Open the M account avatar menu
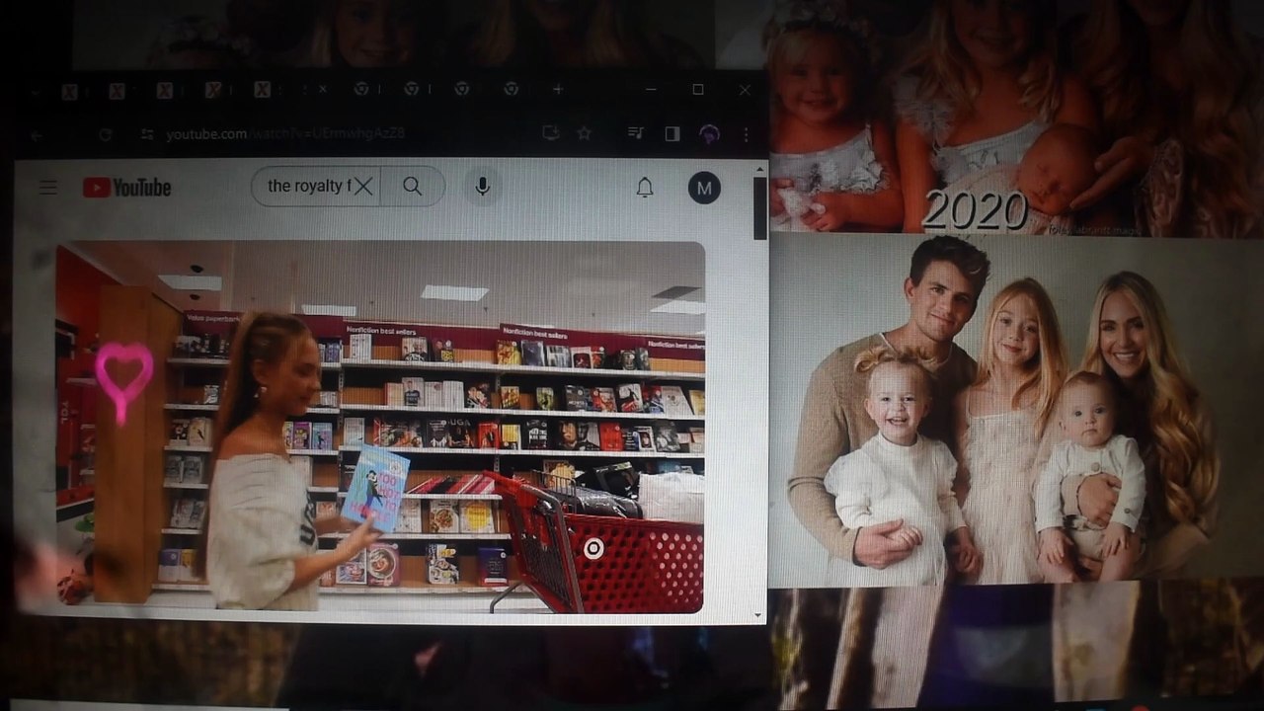The height and width of the screenshot is (711, 1264). coord(704,188)
